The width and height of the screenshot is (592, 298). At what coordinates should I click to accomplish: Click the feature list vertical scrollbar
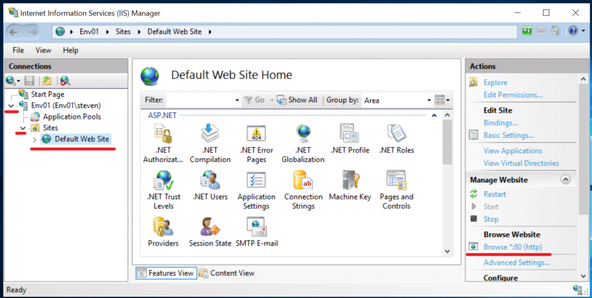[x=447, y=143]
